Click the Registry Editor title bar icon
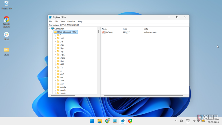The image size is (222, 125). (x=50, y=17)
